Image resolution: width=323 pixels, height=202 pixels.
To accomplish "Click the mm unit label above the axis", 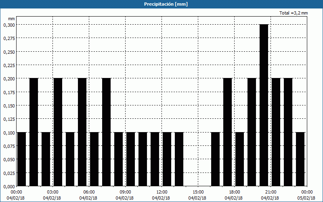I will tap(11, 19).
